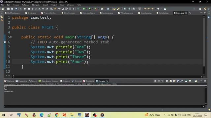The image size is (211, 118).
Task: Click the yellow highlighter Search icon
Action: pos(118,9)
